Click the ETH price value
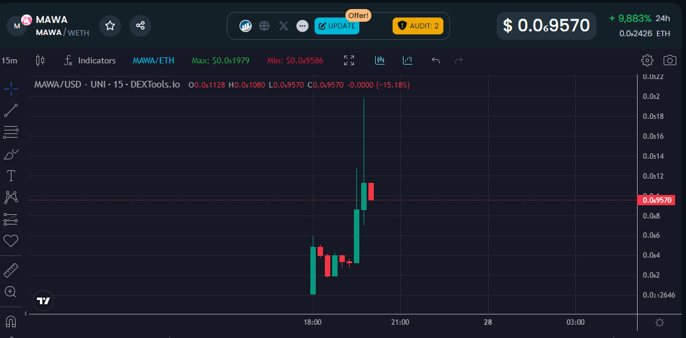This screenshot has height=338, width=686. coord(644,33)
